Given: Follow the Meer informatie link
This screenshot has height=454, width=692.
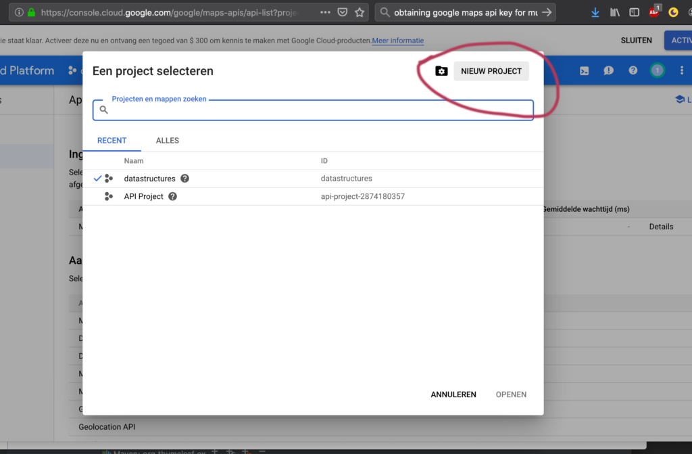Looking at the screenshot, I should click(x=398, y=41).
